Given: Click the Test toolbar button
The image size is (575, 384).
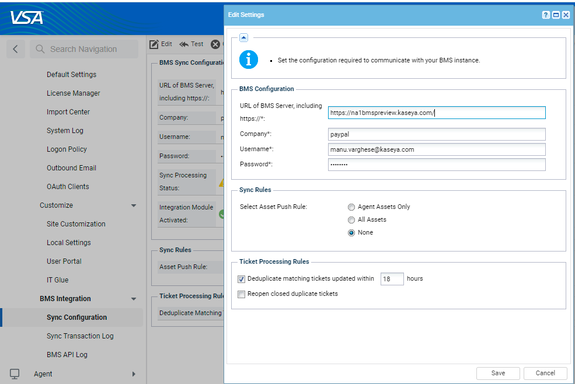Looking at the screenshot, I should 191,44.
